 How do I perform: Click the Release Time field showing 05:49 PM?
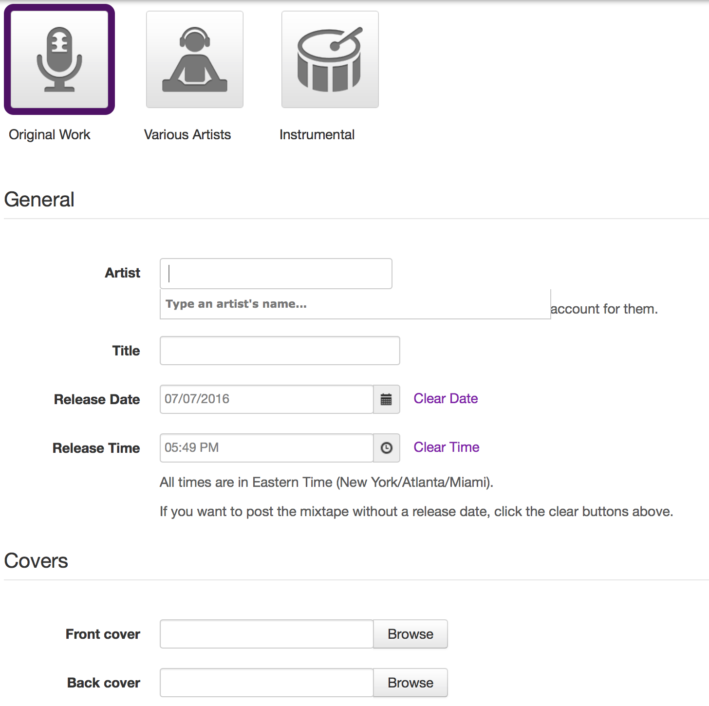[x=266, y=448]
